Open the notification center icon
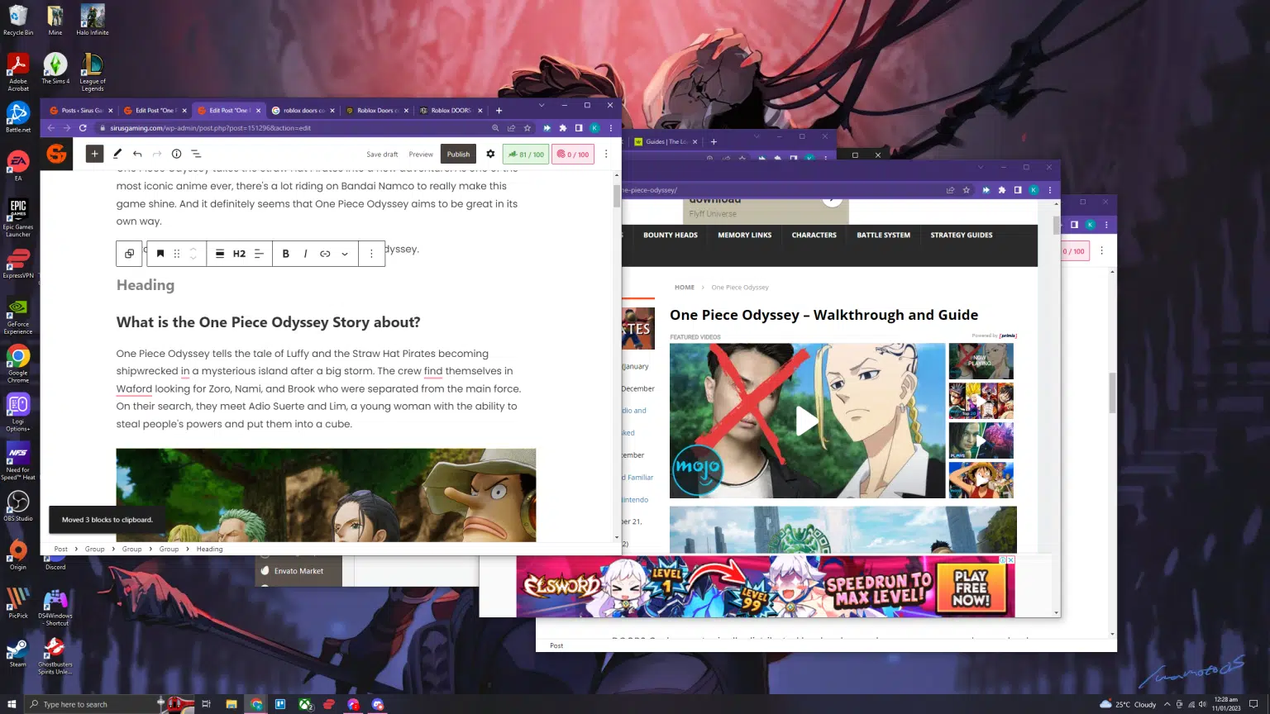 (x=1254, y=704)
